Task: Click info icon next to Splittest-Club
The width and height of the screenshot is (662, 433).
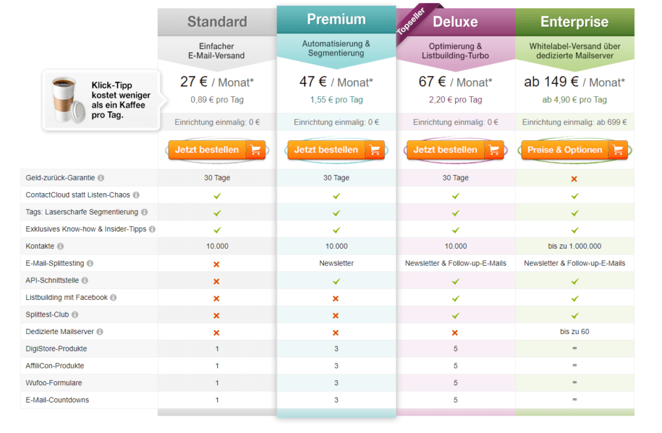Action: (x=75, y=315)
